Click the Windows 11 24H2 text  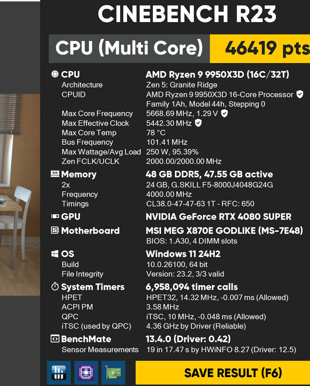[x=183, y=254]
